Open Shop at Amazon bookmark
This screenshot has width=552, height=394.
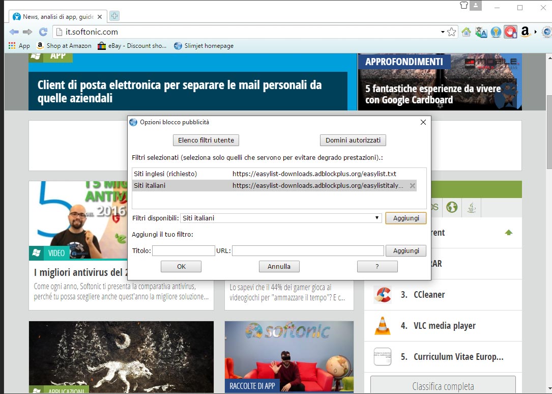[x=65, y=46]
